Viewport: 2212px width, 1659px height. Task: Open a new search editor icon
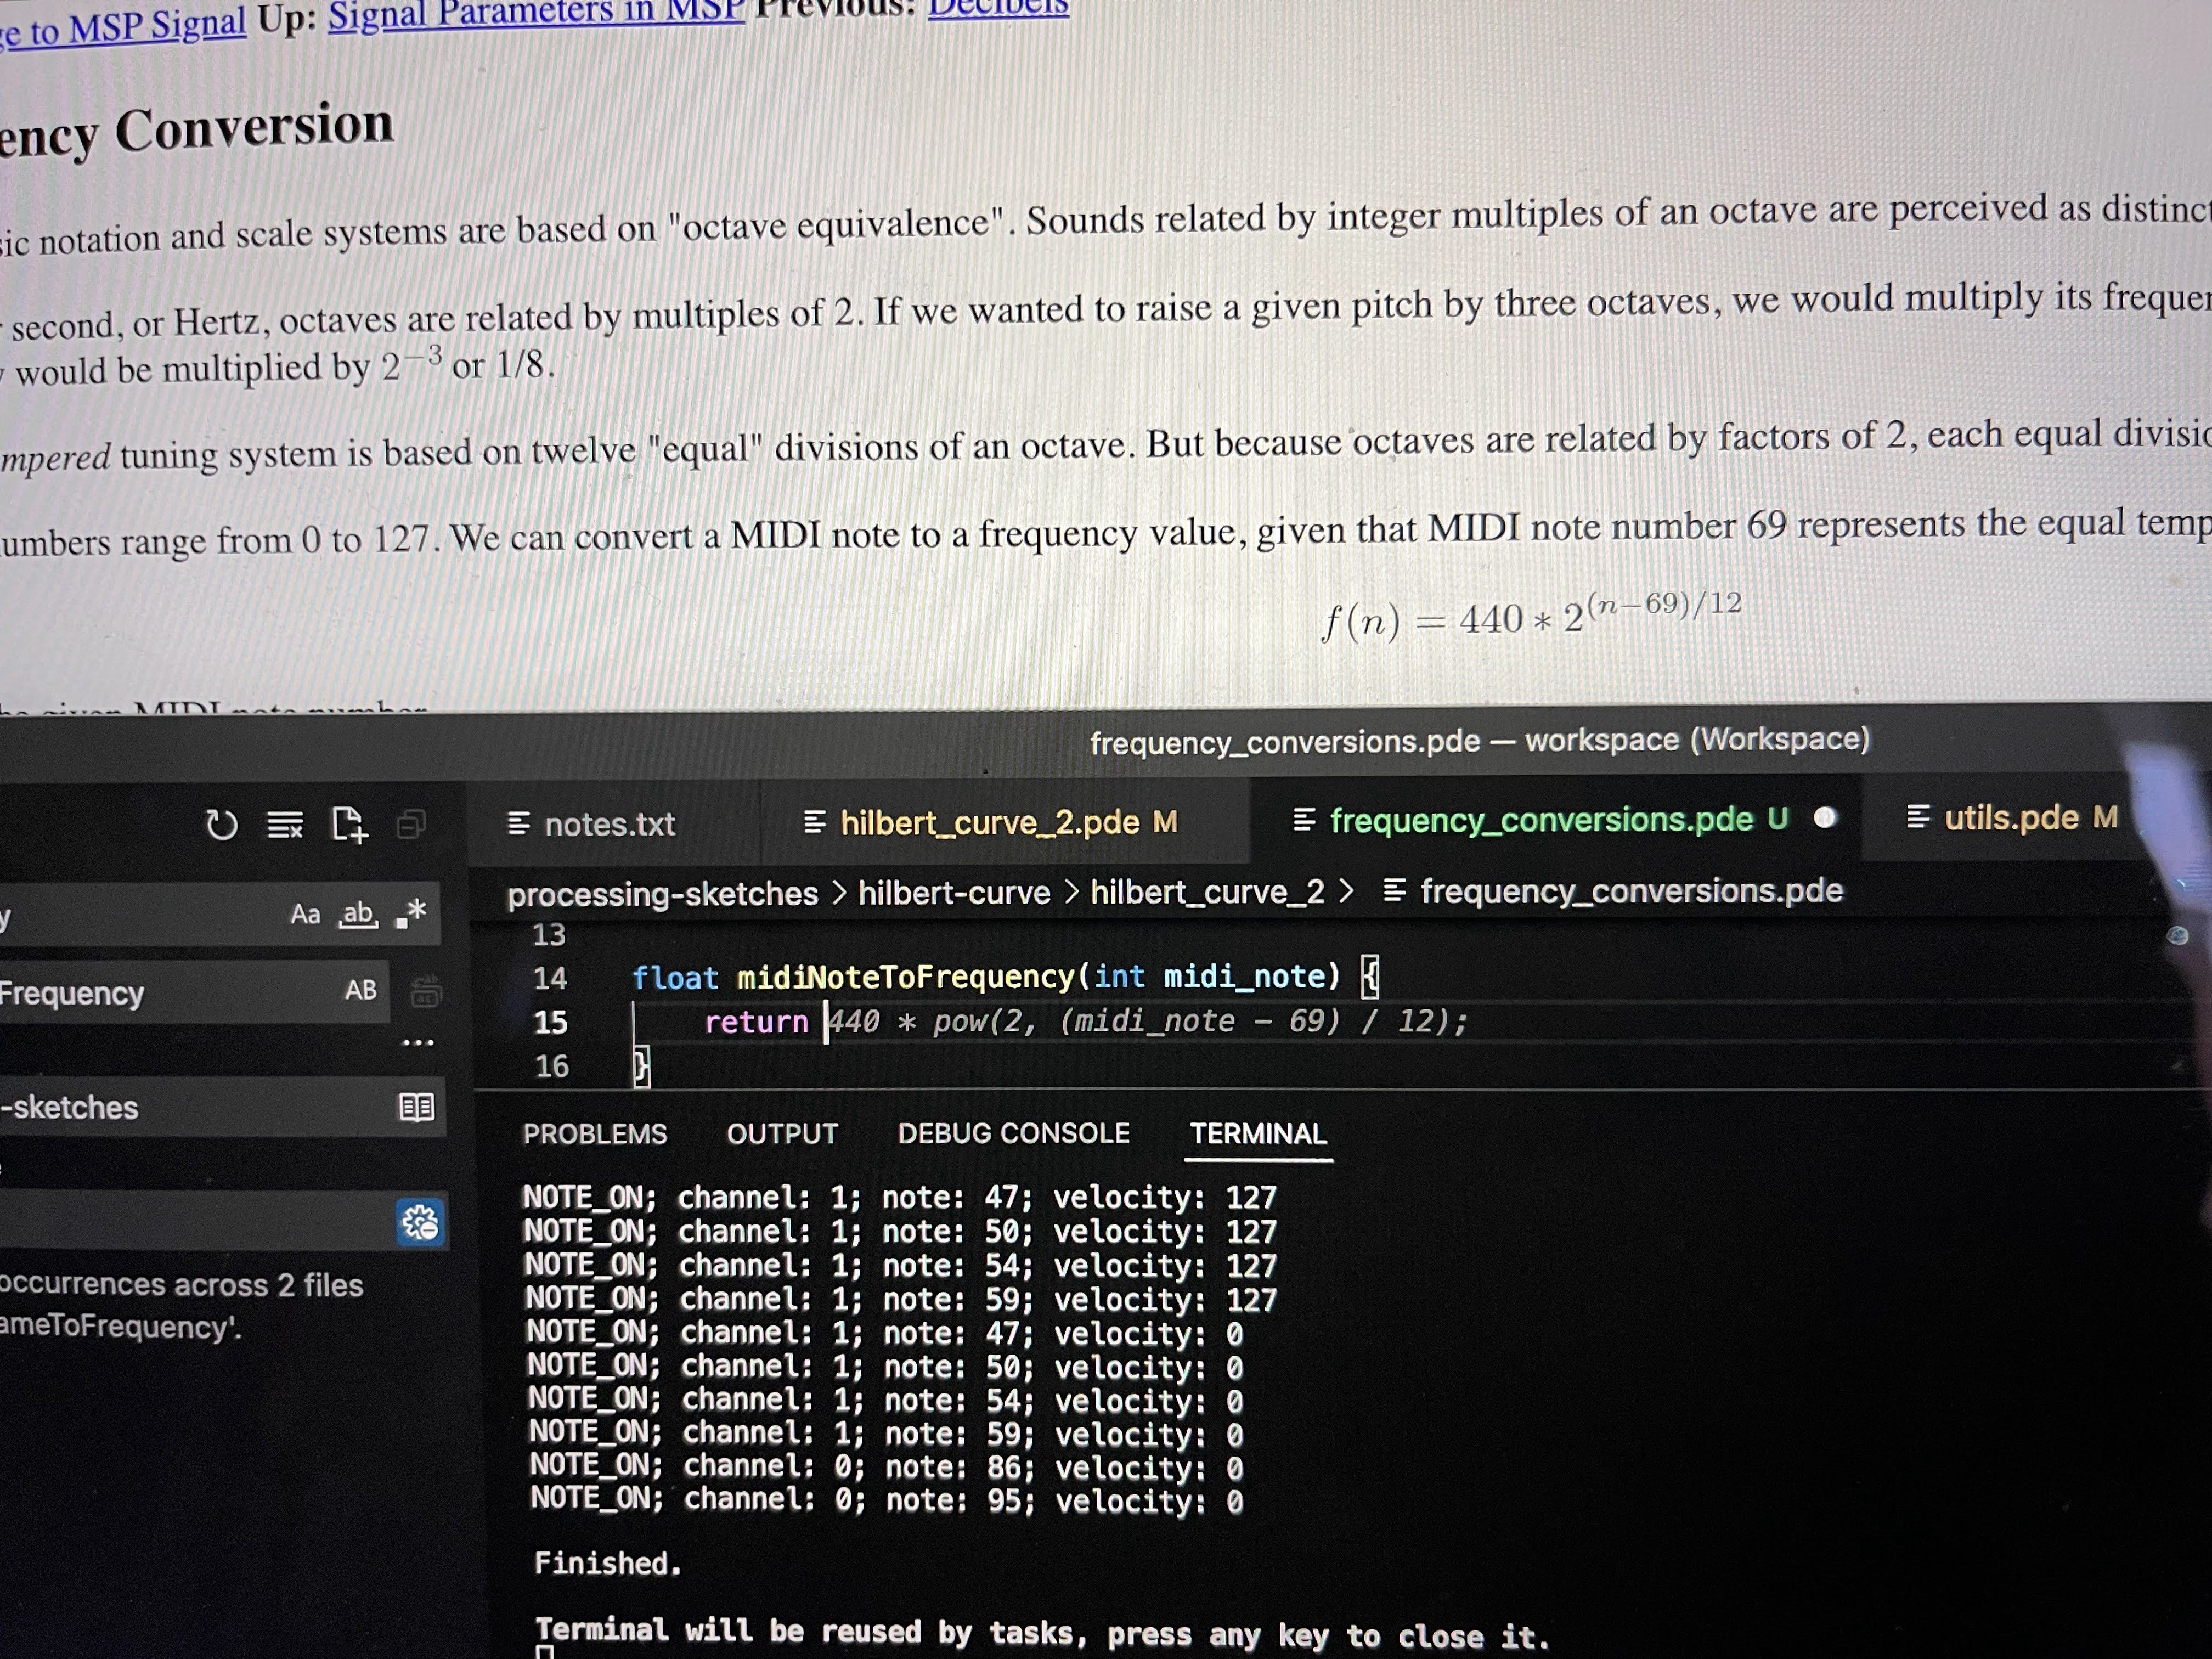pos(349,825)
